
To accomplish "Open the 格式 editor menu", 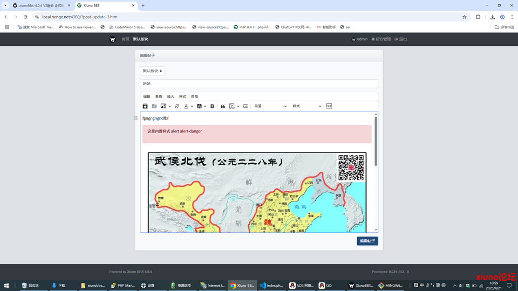I will [182, 96].
